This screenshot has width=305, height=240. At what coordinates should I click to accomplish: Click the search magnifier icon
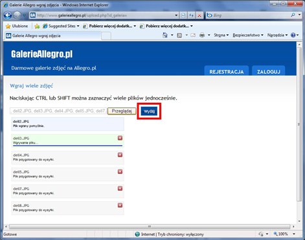point(293,15)
